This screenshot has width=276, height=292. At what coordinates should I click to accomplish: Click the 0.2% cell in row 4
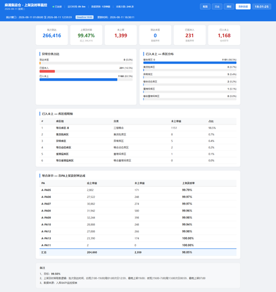click(x=211, y=147)
